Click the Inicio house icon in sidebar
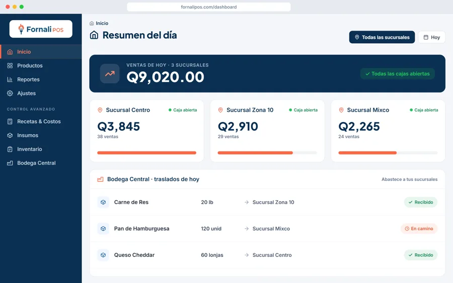 (x=10, y=52)
